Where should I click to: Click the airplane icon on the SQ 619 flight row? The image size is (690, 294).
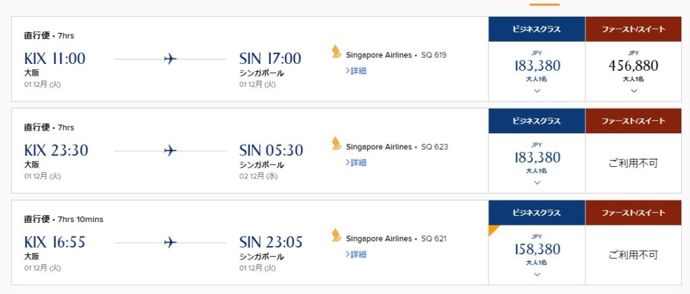(170, 59)
